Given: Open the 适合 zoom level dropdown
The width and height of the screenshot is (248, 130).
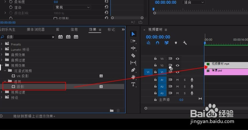Looking at the screenshot, I should click(x=194, y=2).
